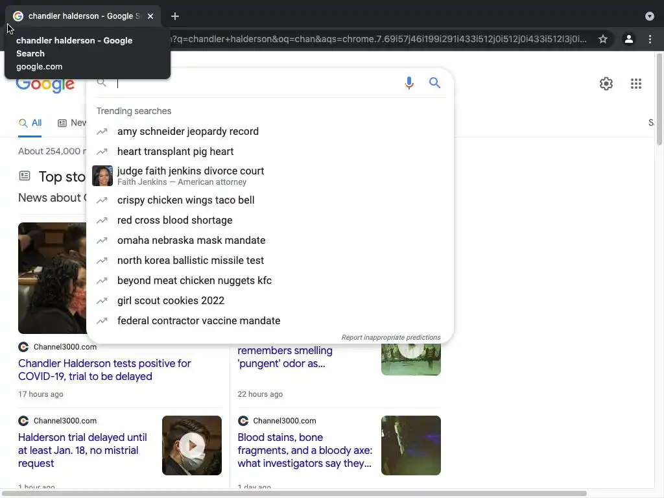
Task: Switch to the All results tab
Action: (x=30, y=123)
